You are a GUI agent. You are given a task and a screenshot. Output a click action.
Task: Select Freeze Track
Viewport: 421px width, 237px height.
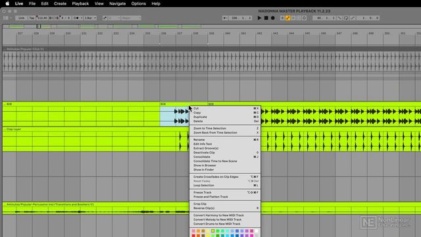(x=225, y=192)
